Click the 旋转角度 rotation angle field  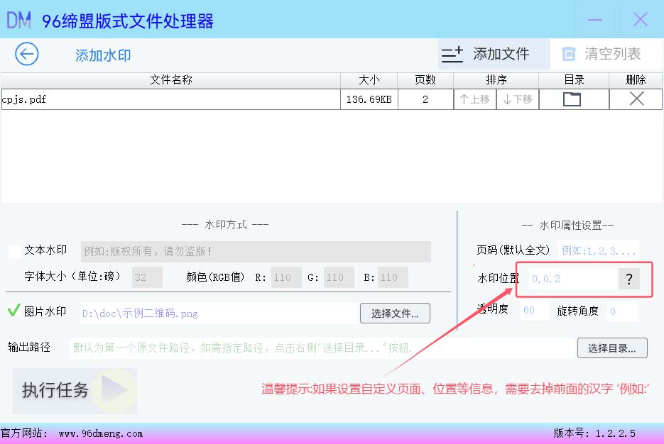click(x=621, y=311)
